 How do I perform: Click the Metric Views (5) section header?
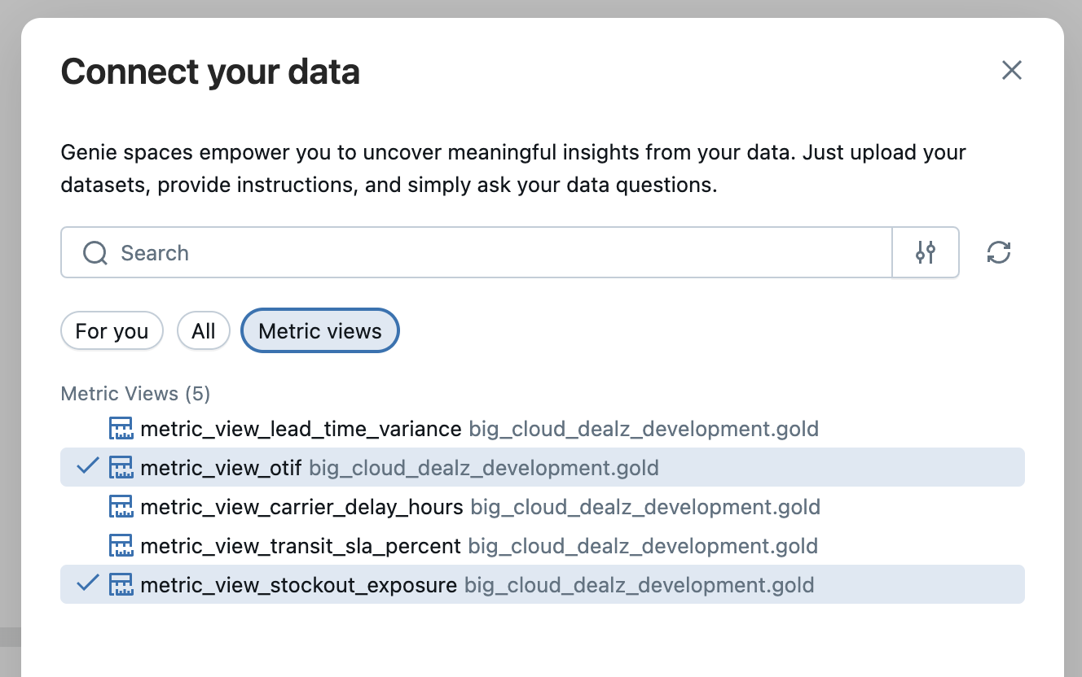point(135,394)
